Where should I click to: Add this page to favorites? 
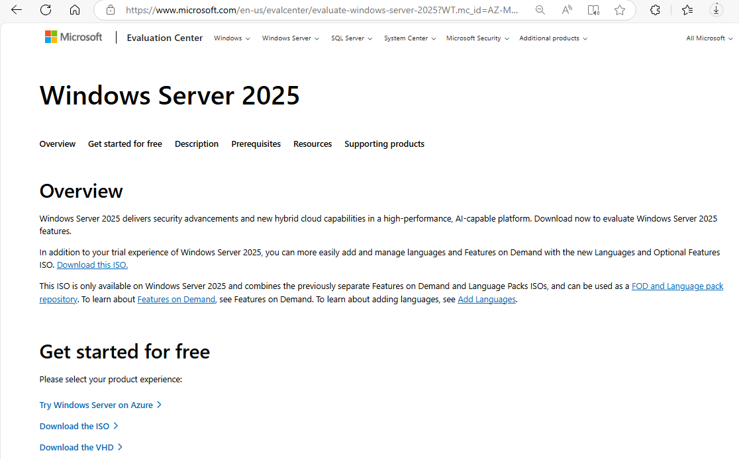coord(620,10)
